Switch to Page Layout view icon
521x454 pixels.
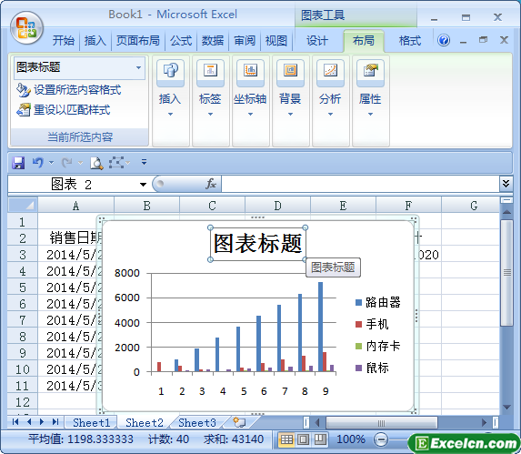click(303, 439)
